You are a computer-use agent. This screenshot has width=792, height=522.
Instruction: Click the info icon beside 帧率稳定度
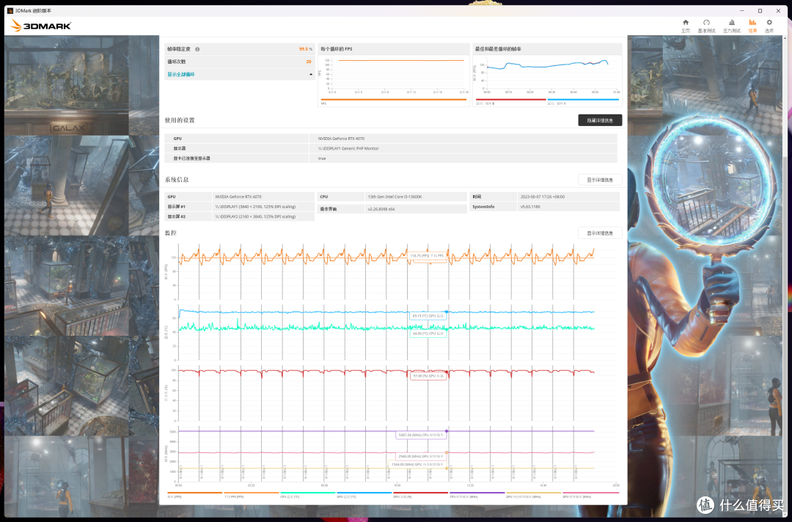coord(197,49)
